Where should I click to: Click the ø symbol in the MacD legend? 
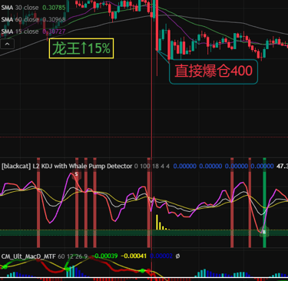tap(177, 256)
